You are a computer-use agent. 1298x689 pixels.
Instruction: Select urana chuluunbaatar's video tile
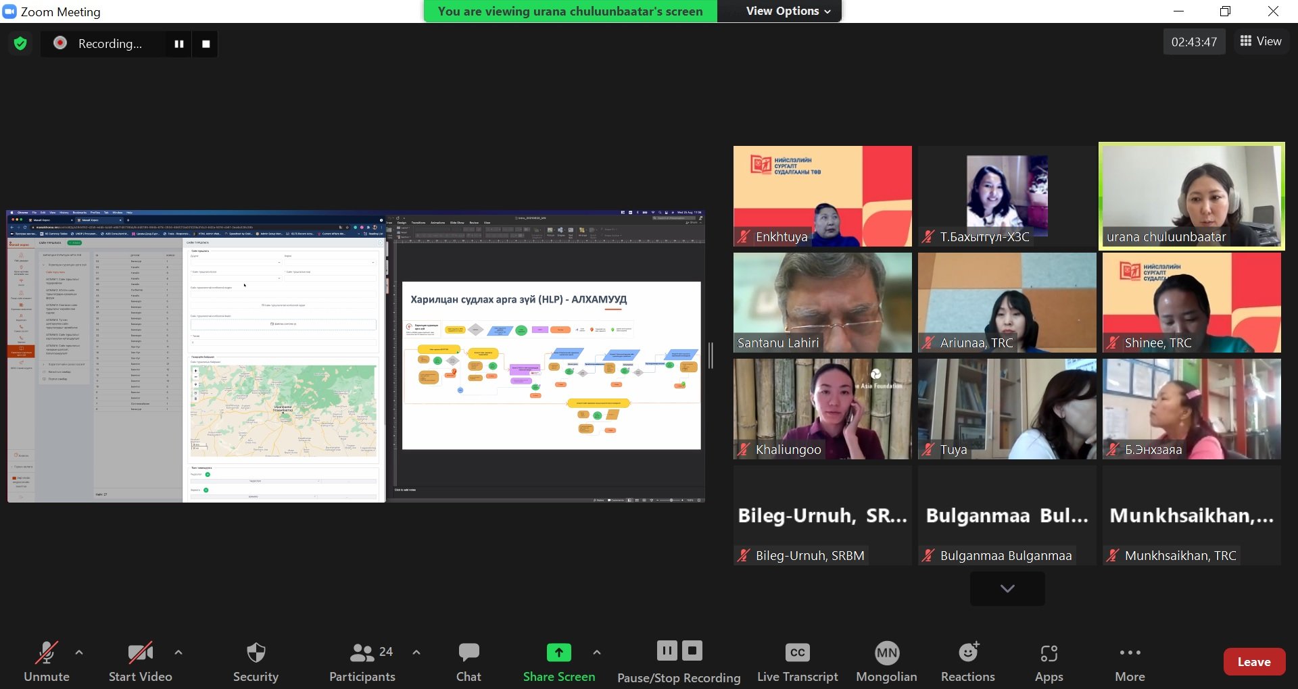coord(1191,196)
